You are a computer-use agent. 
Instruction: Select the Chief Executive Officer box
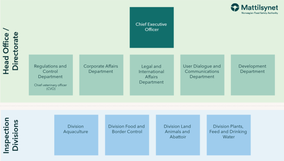tap(152, 27)
